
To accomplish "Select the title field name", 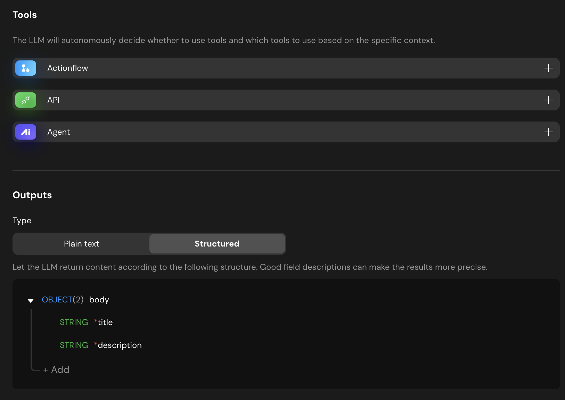I will coord(105,322).
